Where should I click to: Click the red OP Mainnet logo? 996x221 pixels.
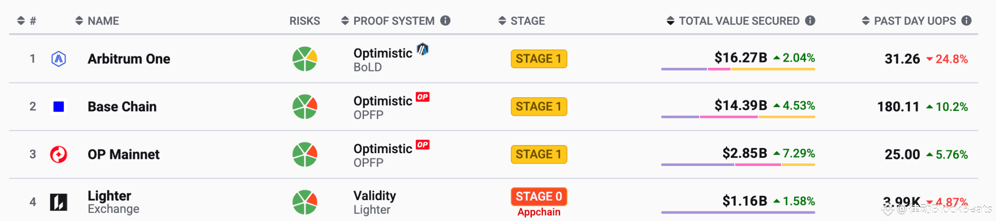pyautogui.click(x=59, y=155)
